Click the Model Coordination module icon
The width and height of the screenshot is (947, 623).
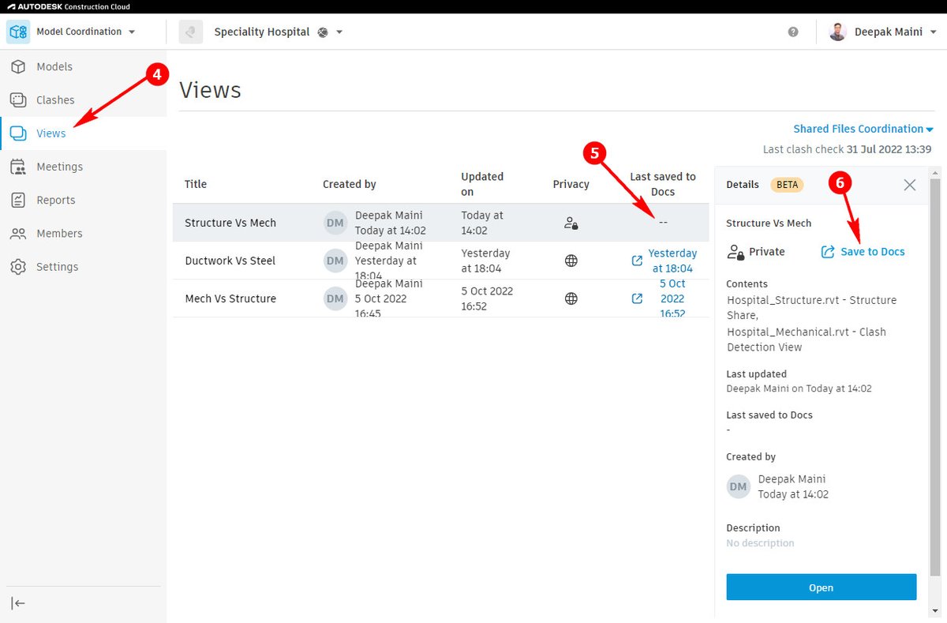18,32
